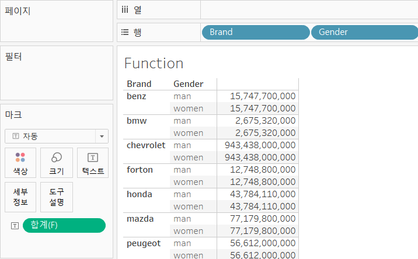Open the 텍스트 text mark card

[x=93, y=163]
